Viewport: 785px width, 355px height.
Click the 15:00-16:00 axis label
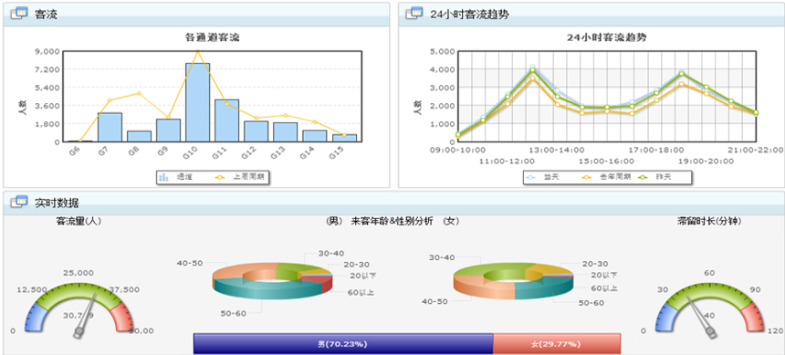tap(606, 162)
